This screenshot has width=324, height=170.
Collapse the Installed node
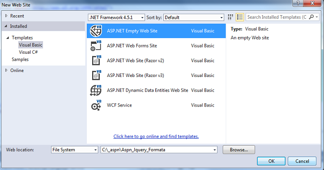click(x=6, y=26)
